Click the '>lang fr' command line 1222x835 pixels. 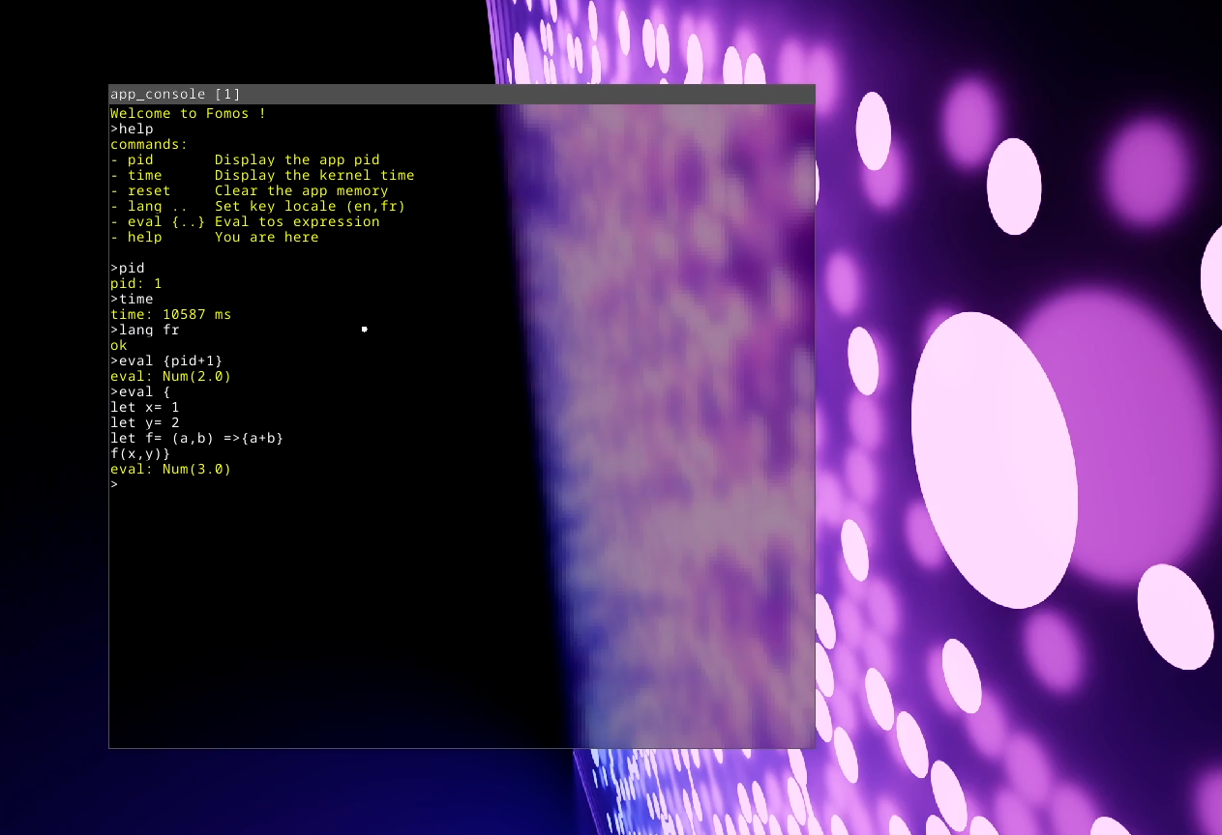(145, 331)
